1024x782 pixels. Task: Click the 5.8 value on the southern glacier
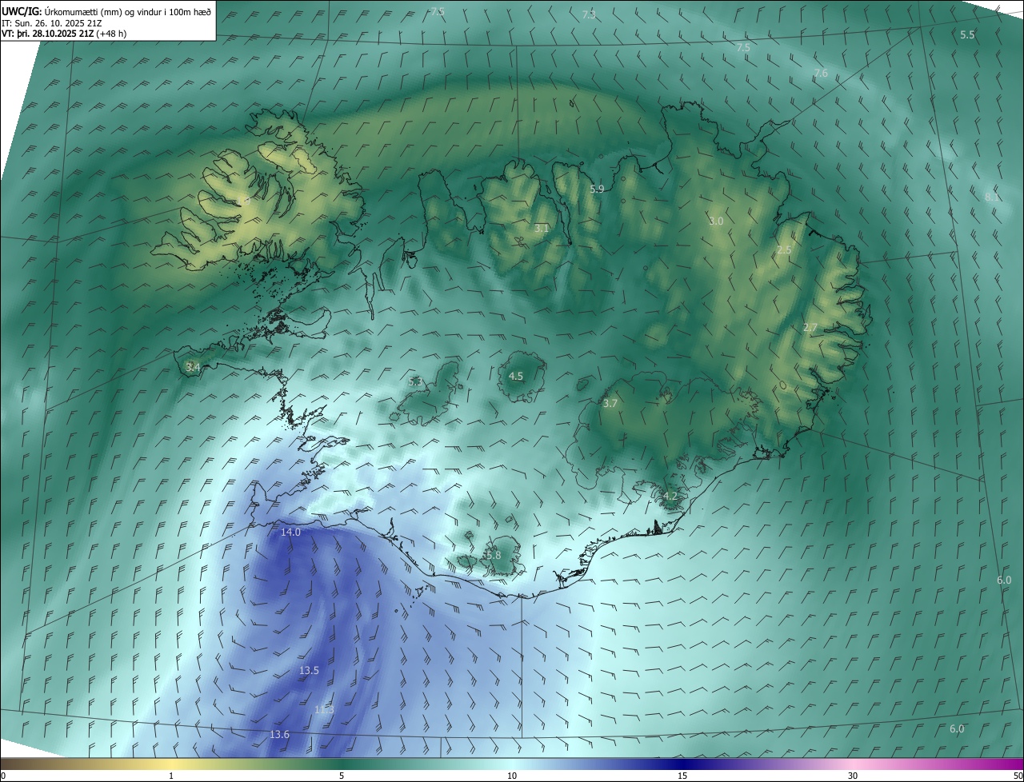[x=493, y=556]
